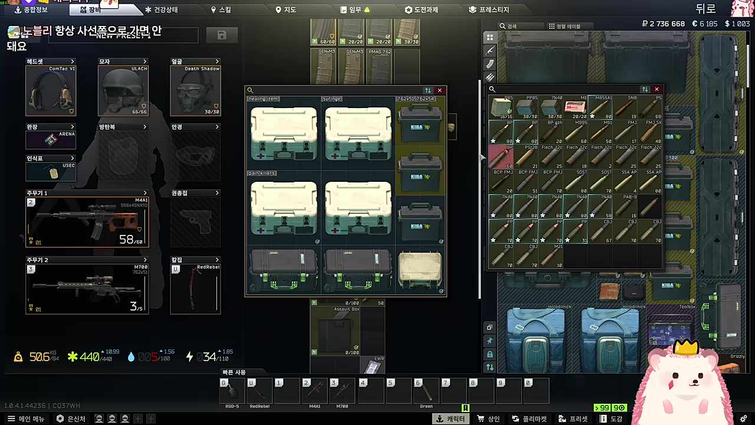Open settings gear in bottom bar
Viewport: 755px width, 425px height.
click(743, 419)
